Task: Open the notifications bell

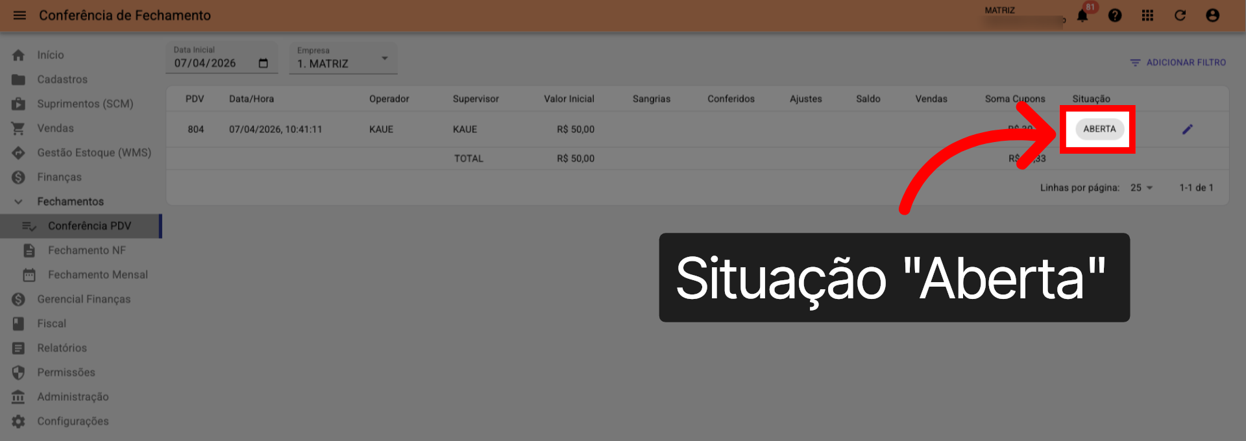Action: pyautogui.click(x=1082, y=16)
